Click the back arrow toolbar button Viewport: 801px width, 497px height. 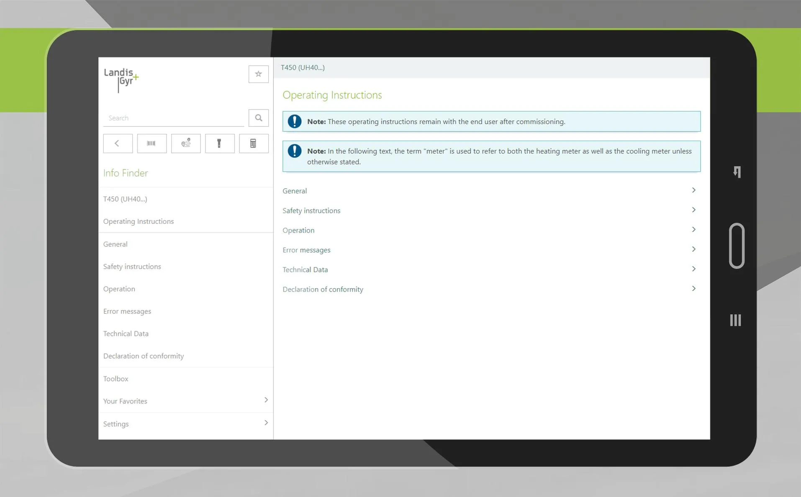click(x=118, y=143)
